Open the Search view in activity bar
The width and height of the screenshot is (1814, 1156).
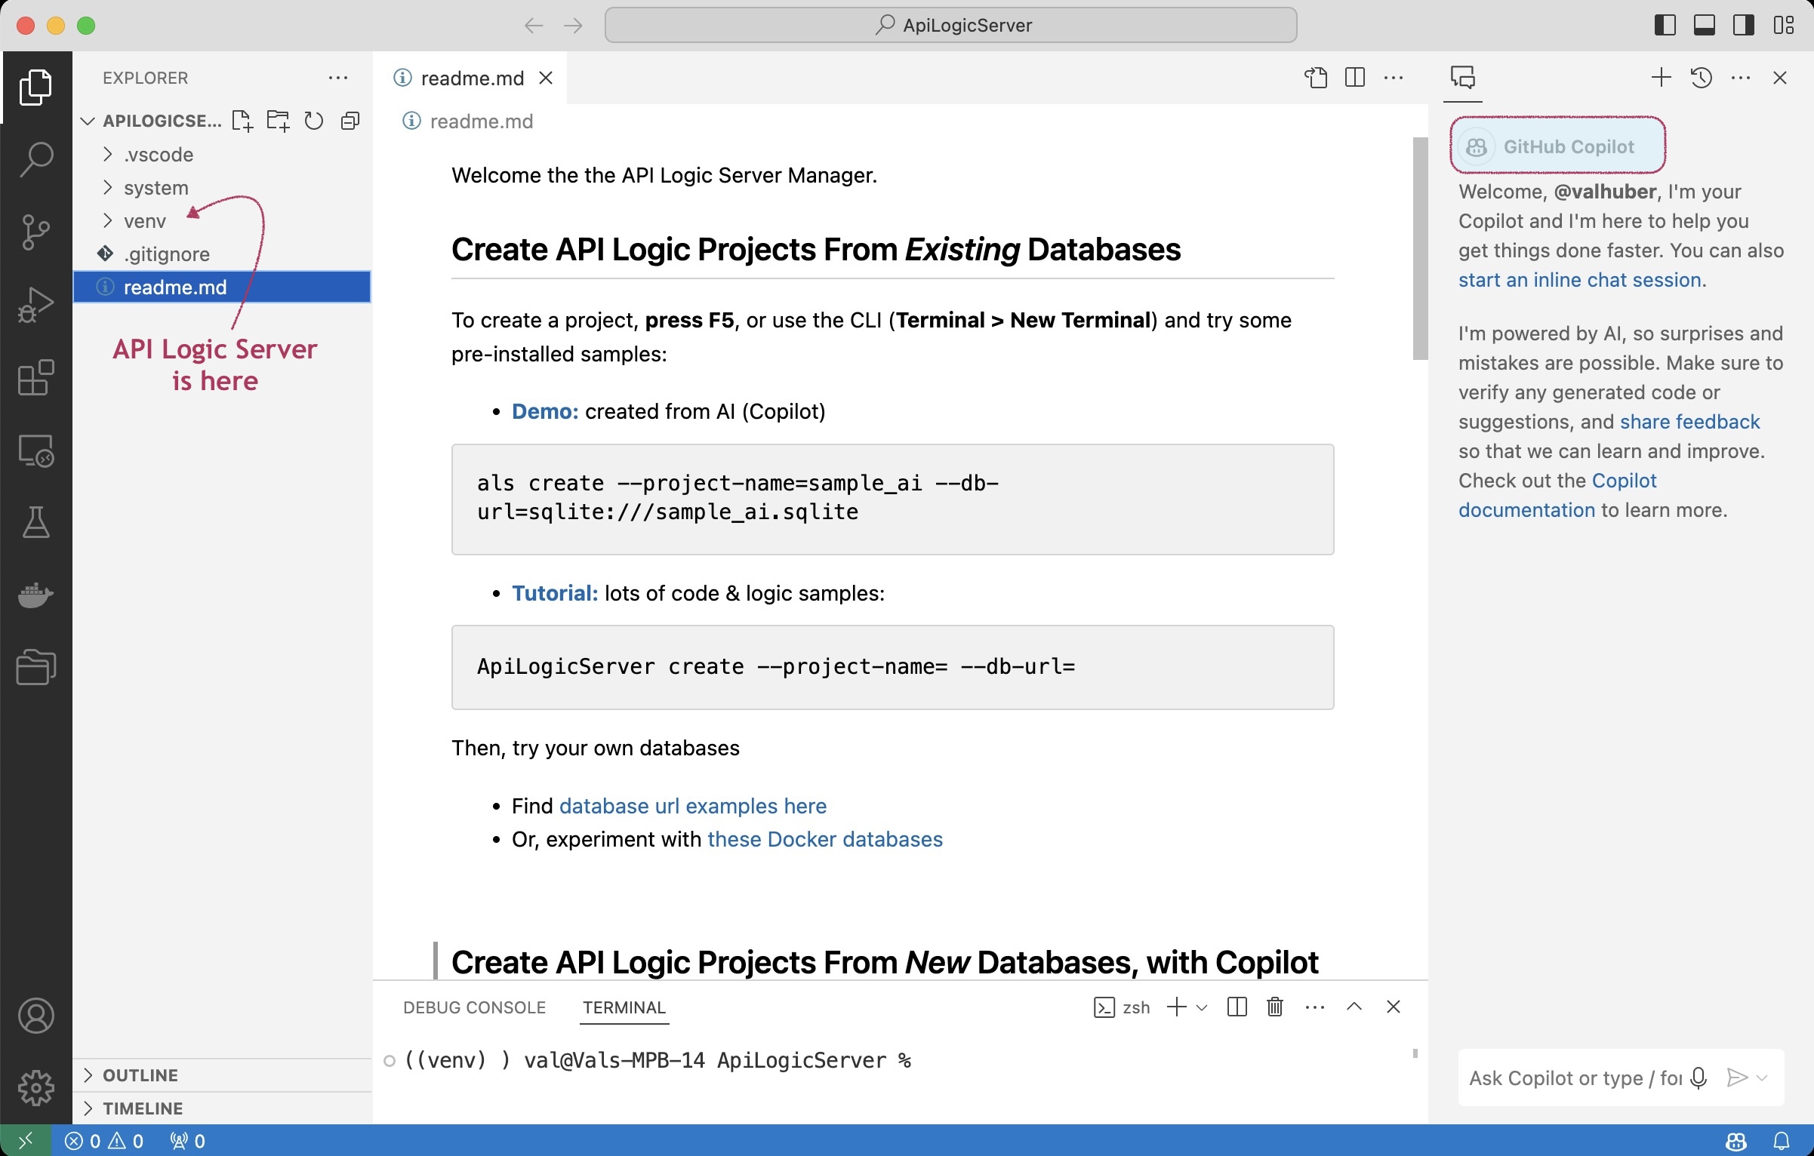click(x=35, y=159)
